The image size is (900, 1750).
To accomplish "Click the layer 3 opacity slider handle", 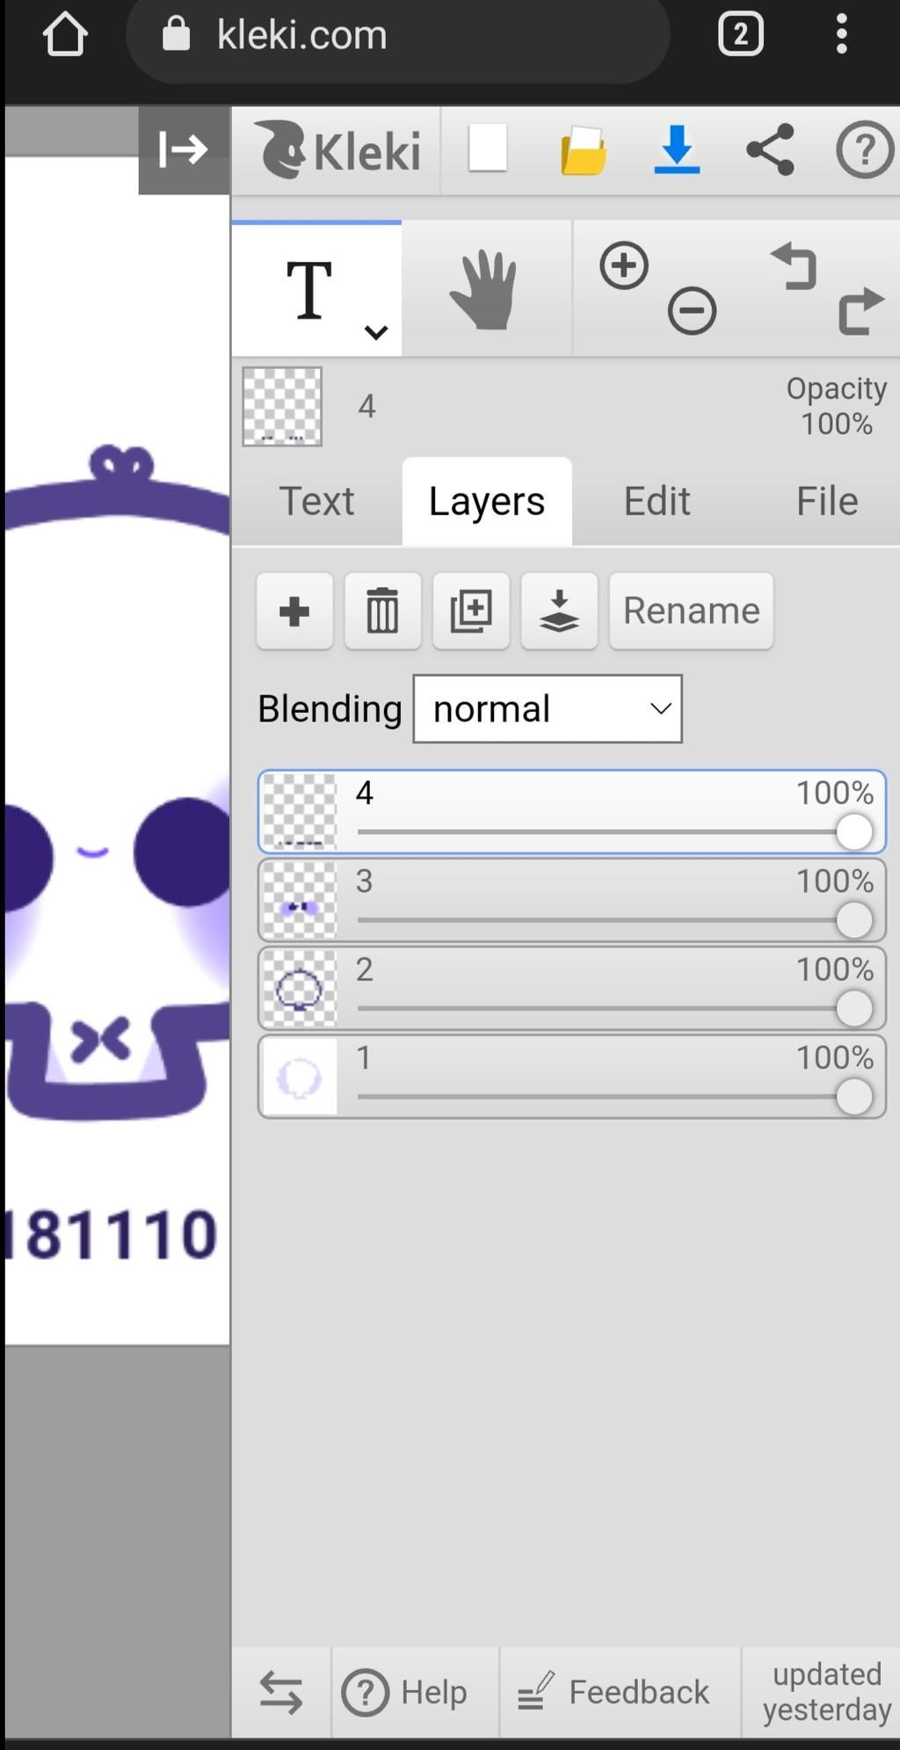I will coord(853,920).
